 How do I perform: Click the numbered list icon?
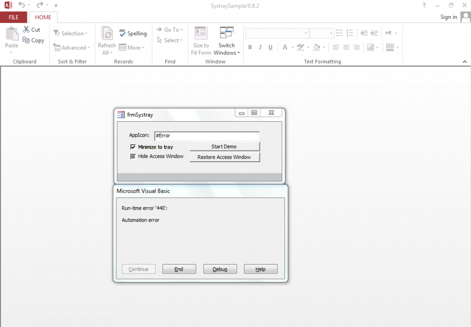tap(349, 33)
